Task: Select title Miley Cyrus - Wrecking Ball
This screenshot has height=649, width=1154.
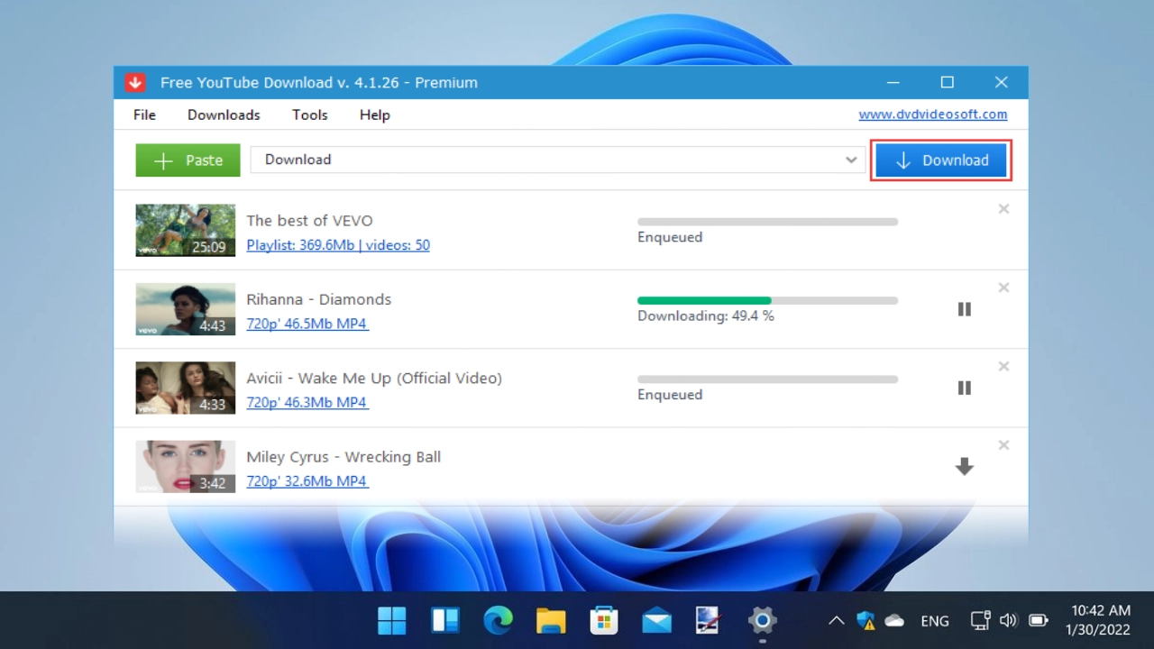Action: (x=343, y=457)
